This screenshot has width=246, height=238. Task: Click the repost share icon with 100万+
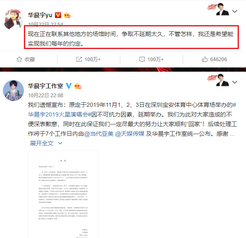coord(79,59)
